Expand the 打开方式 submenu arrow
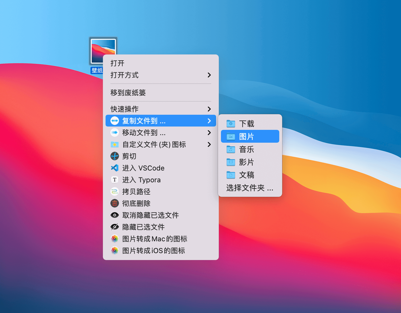 209,75
